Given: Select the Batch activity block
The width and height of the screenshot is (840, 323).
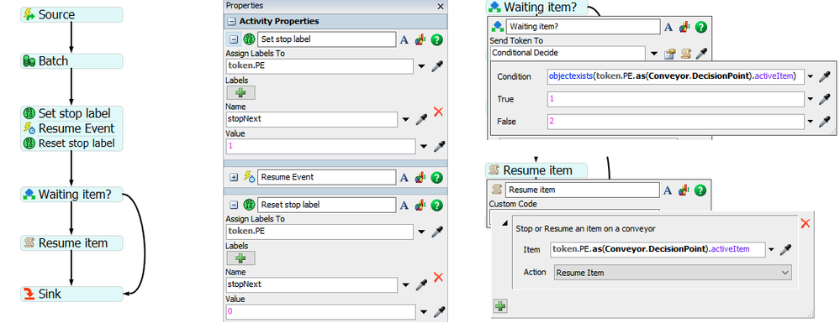Looking at the screenshot, I should point(71,61).
